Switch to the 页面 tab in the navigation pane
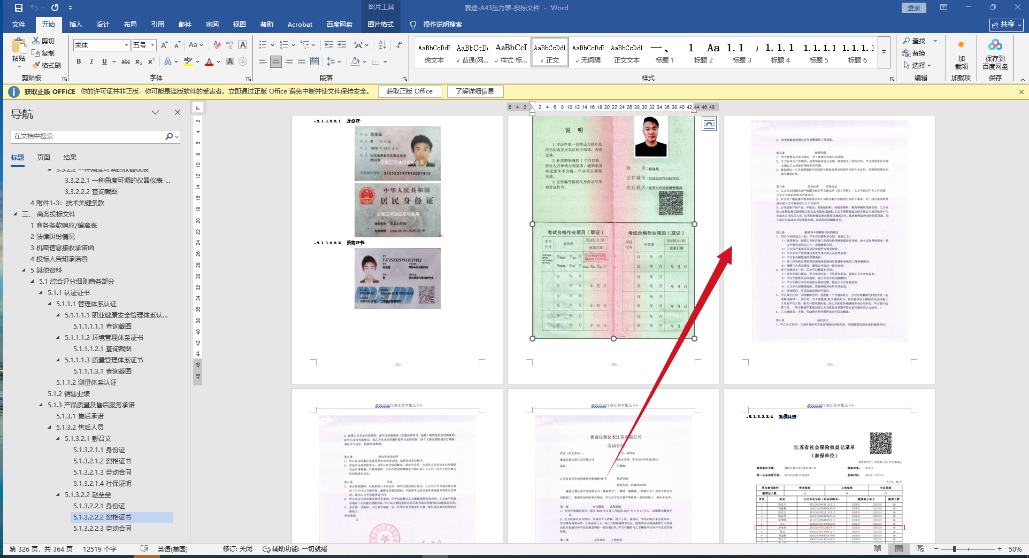The image size is (1029, 558). (44, 157)
